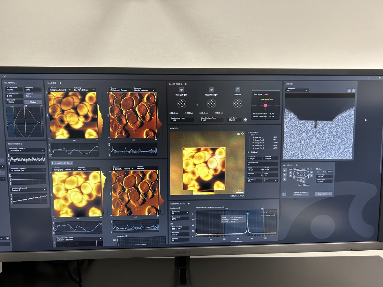Screen dimensions: 383x287
Task: Toggle visibility of Image Pos 5
Action: pos(253,148)
